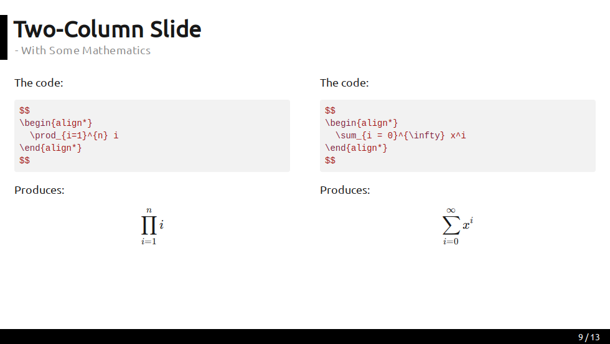Image resolution: width=610 pixels, height=344 pixels.
Task: Click the closing $$ in the right code block
Action: pos(330,161)
